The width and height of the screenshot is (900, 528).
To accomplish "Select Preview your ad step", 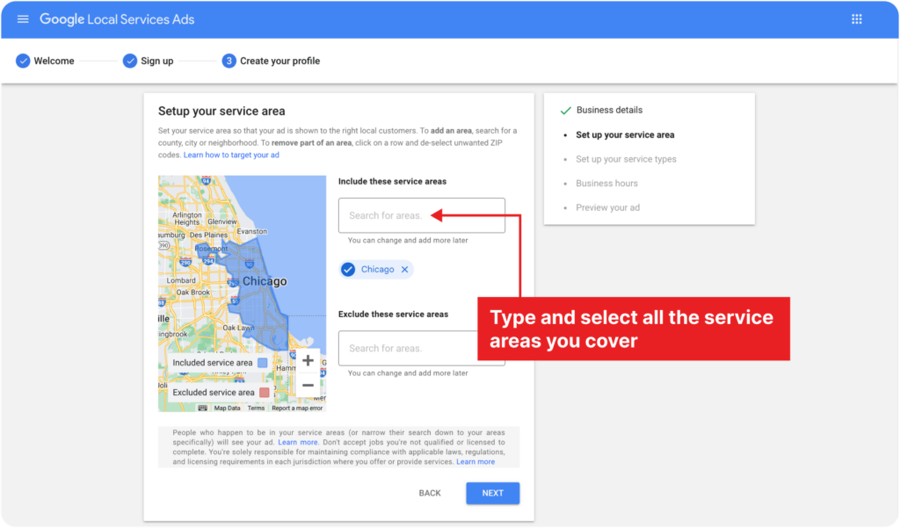I will tap(607, 207).
